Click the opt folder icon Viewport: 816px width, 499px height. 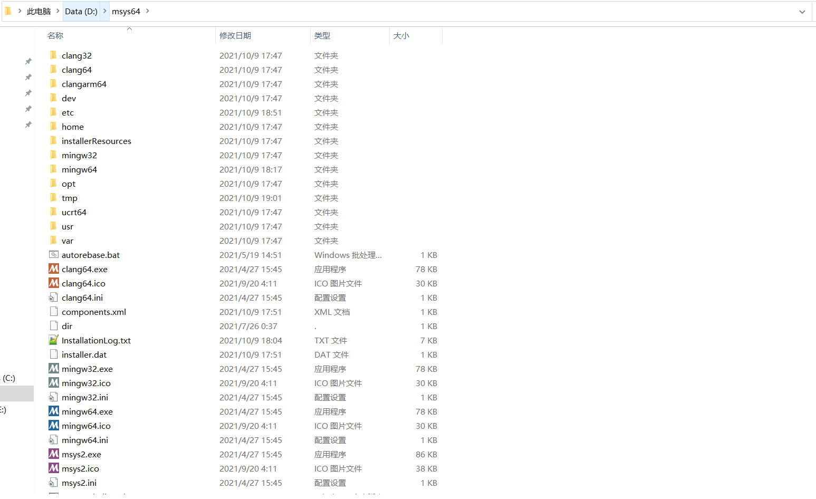(53, 184)
